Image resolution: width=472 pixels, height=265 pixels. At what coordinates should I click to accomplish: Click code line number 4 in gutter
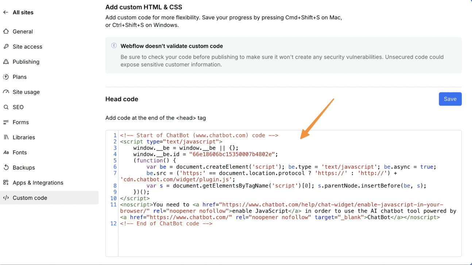click(115, 154)
